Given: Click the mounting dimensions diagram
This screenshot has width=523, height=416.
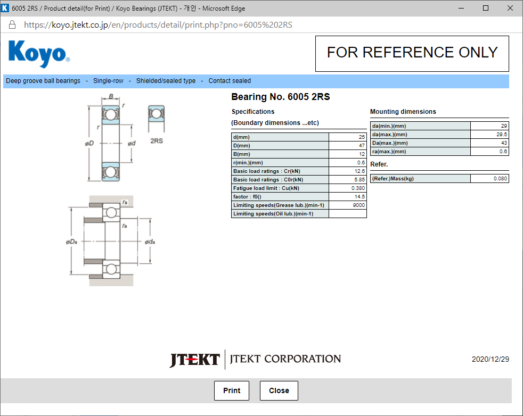Looking at the screenshot, I should click(111, 240).
